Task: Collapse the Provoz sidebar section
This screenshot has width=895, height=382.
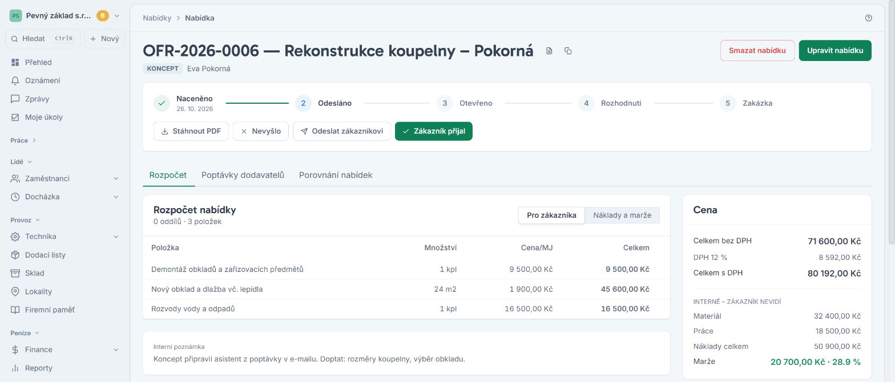Action: pos(25,220)
